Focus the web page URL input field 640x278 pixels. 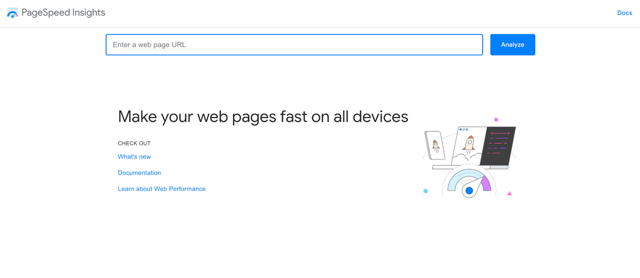coord(294,45)
